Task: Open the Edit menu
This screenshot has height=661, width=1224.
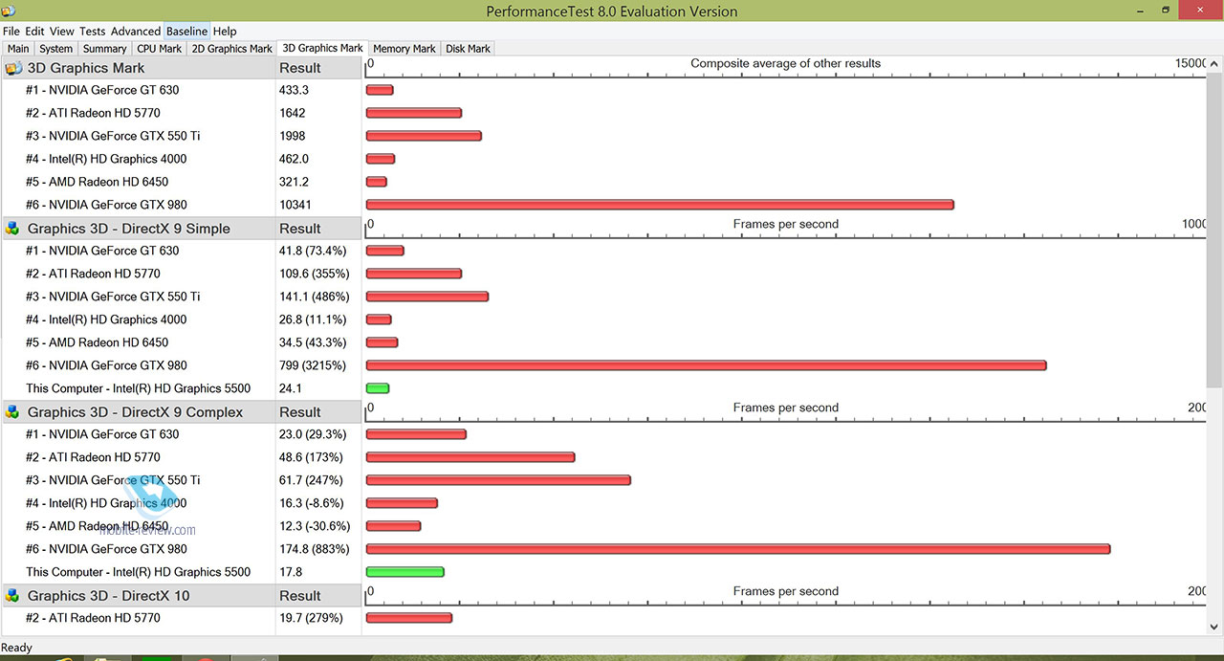Action: (34, 32)
